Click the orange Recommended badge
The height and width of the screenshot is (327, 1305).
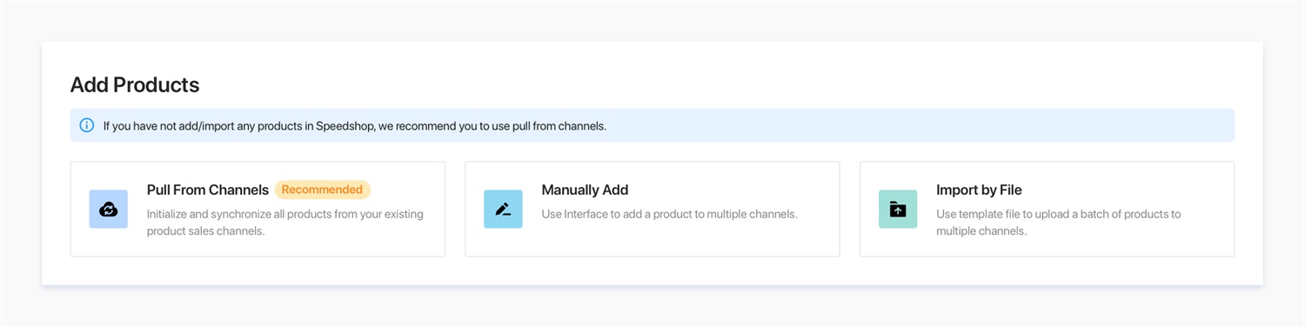(323, 190)
